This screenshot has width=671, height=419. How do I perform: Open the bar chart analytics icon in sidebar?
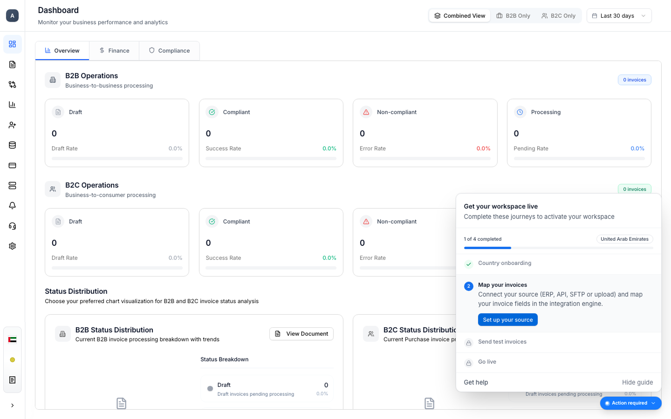point(13,105)
